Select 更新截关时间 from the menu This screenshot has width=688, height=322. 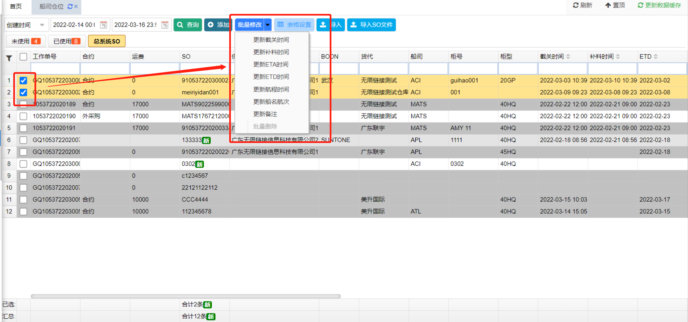click(271, 40)
